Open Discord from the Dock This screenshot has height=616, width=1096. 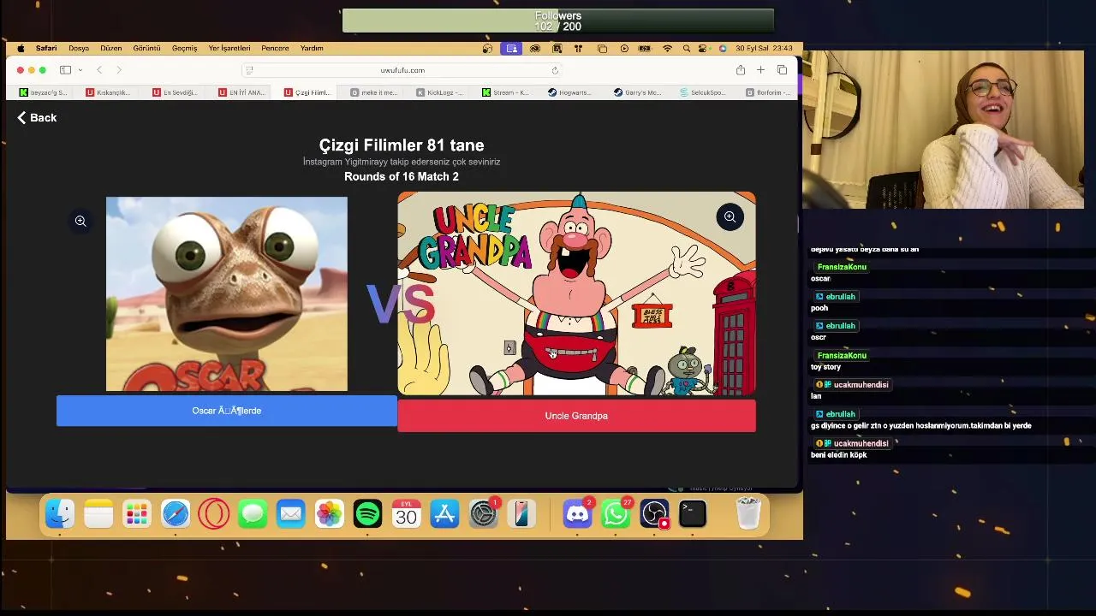point(578,513)
